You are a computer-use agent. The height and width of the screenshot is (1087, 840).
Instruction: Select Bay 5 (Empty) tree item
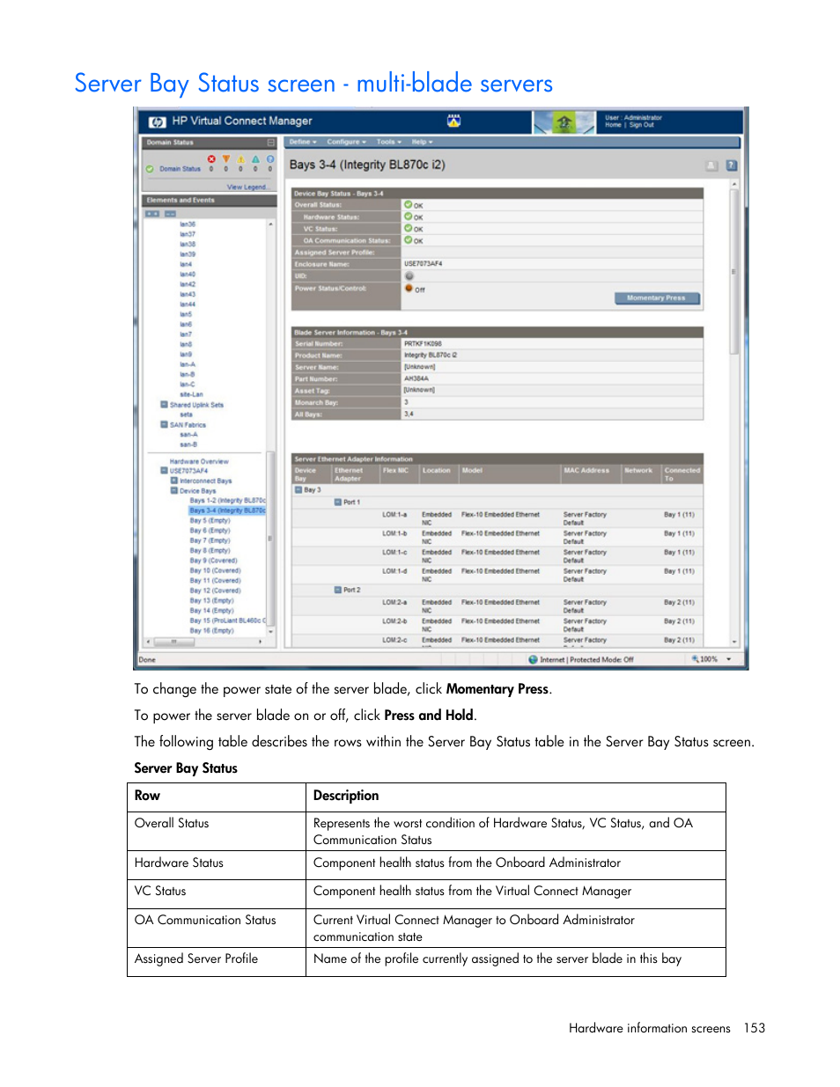pyautogui.click(x=210, y=520)
